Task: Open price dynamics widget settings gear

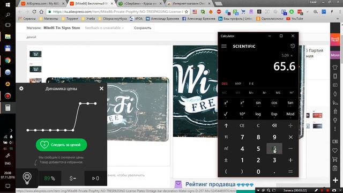Action: tap(21, 88)
